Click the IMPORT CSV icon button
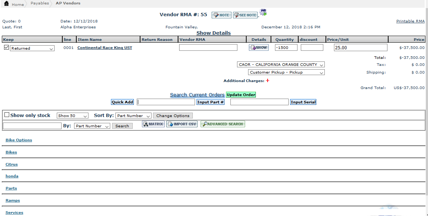Screen dimensions: 428x216 pyautogui.click(x=182, y=124)
